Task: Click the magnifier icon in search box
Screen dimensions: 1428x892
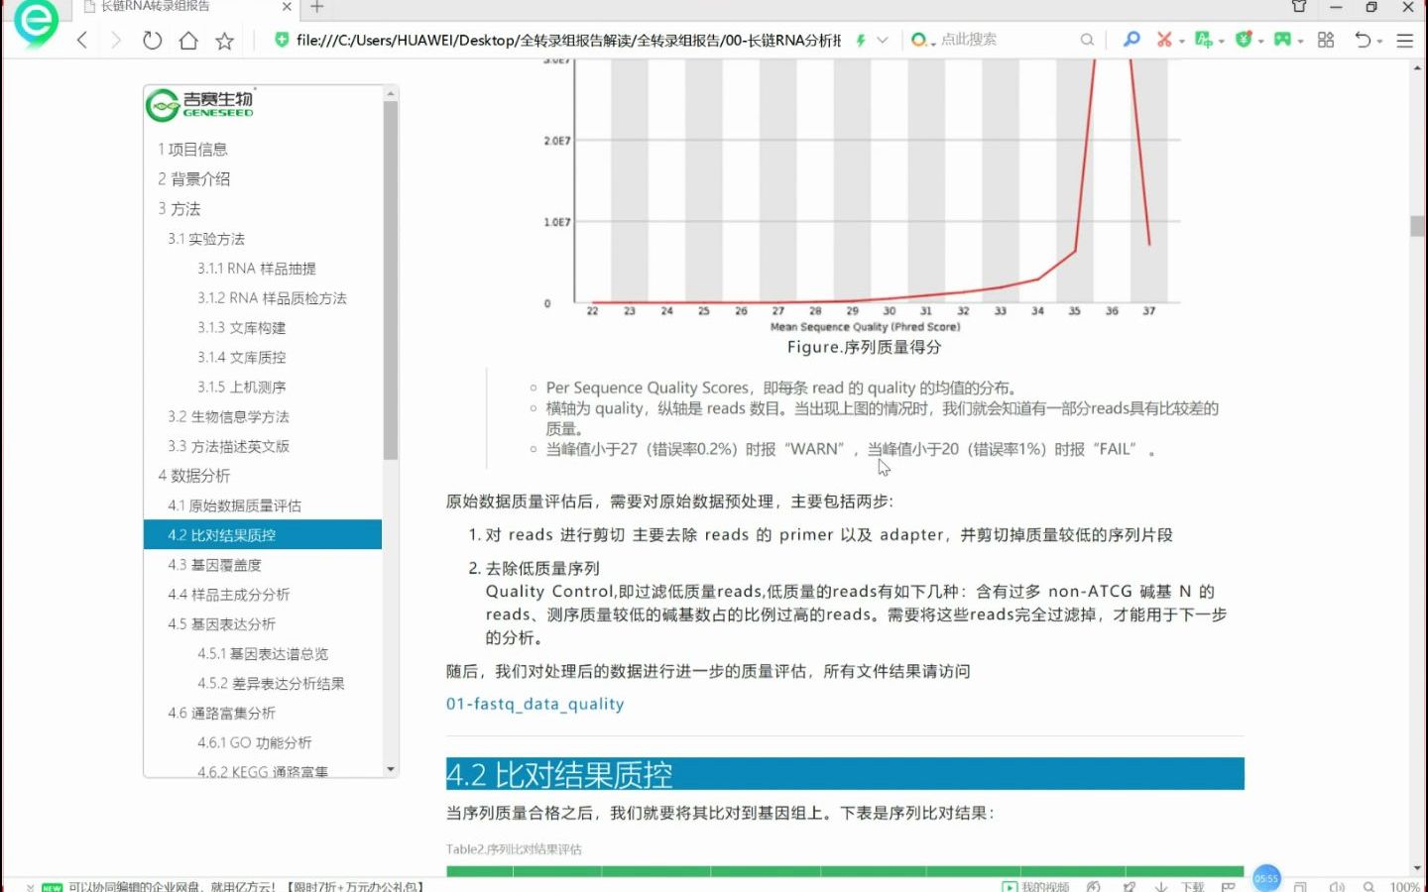Action: pos(1087,40)
